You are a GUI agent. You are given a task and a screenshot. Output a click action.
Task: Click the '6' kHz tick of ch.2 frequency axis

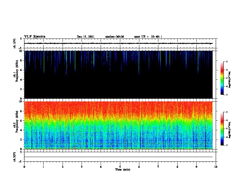(21, 120)
